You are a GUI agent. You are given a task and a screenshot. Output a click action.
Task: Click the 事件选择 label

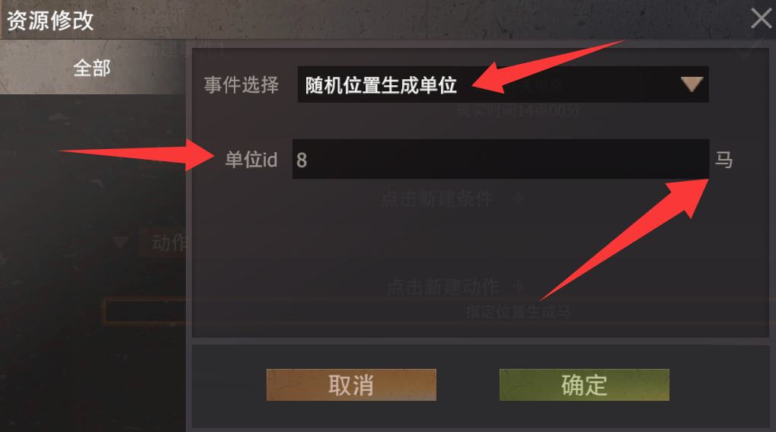point(241,85)
